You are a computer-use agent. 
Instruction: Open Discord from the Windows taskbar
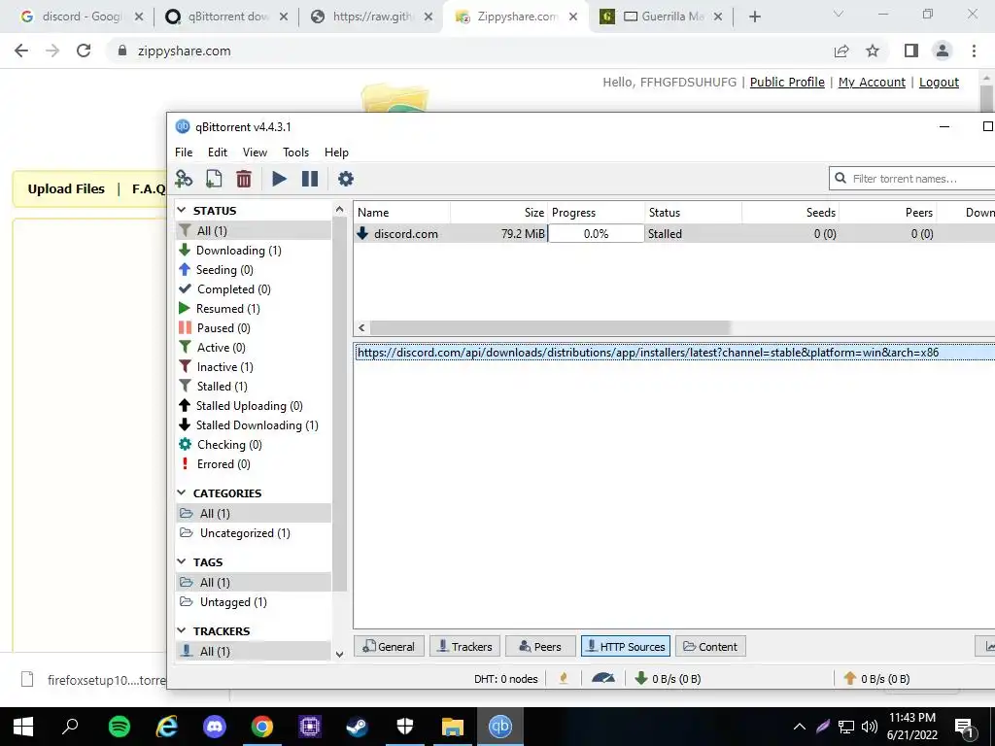(215, 727)
